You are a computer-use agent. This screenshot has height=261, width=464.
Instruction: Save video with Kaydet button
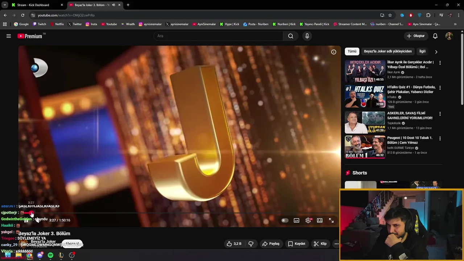tap(297, 244)
